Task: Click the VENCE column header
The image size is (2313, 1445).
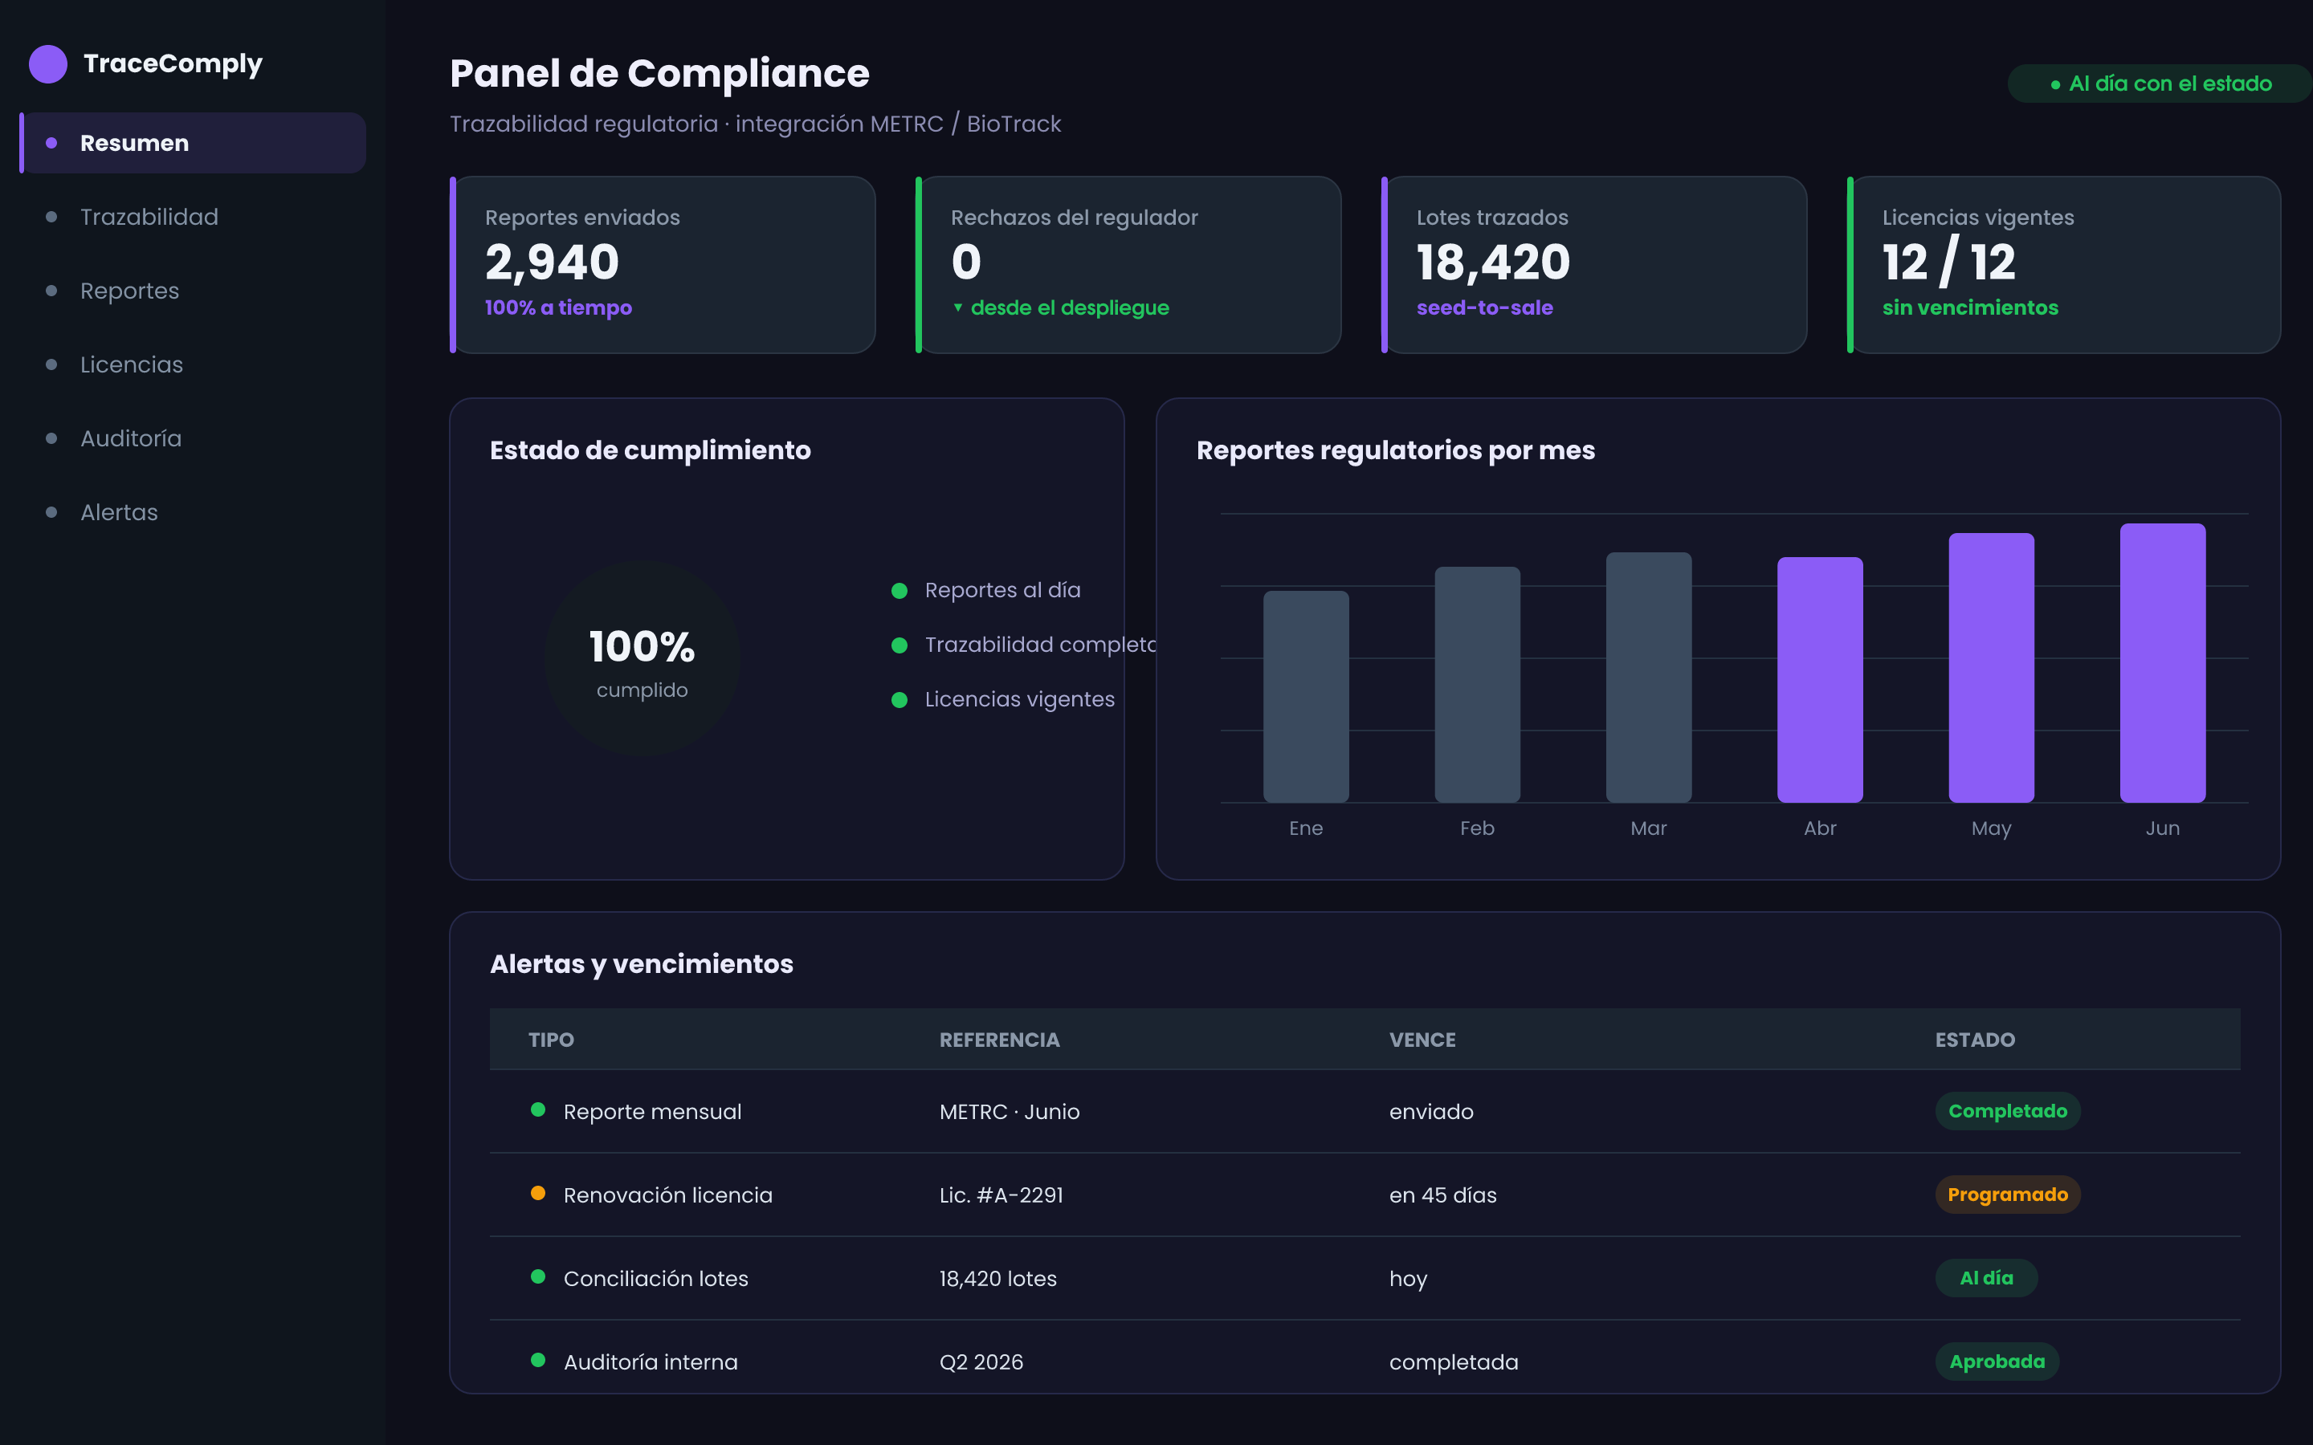Action: click(1422, 1040)
